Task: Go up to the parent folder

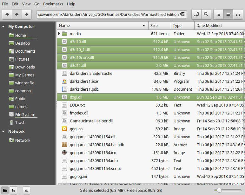Action: (27, 15)
